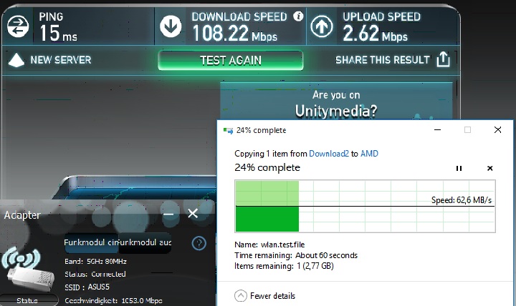Image resolution: width=516 pixels, height=306 pixels.
Task: Open the Download2 source folder link
Action: click(329, 153)
